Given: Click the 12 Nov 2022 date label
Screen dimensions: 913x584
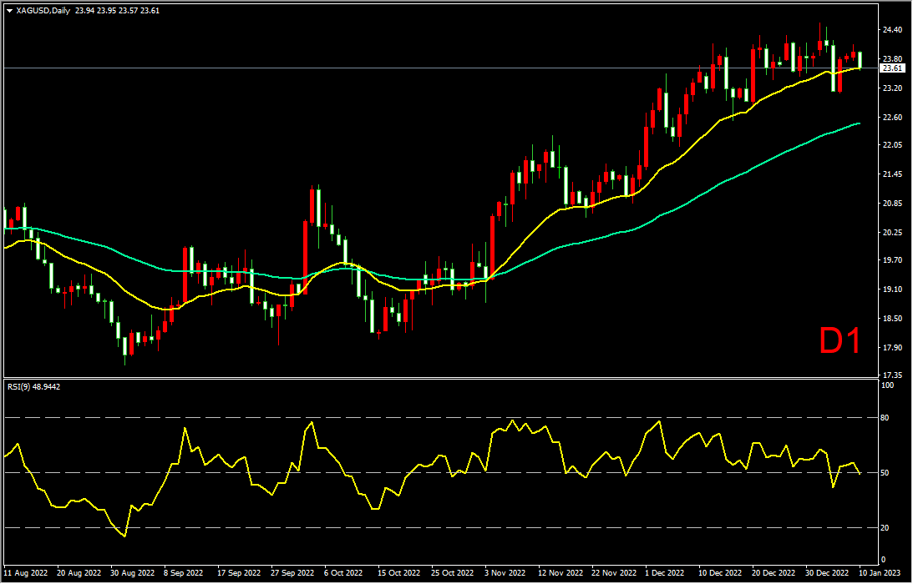Looking at the screenshot, I should 560,572.
